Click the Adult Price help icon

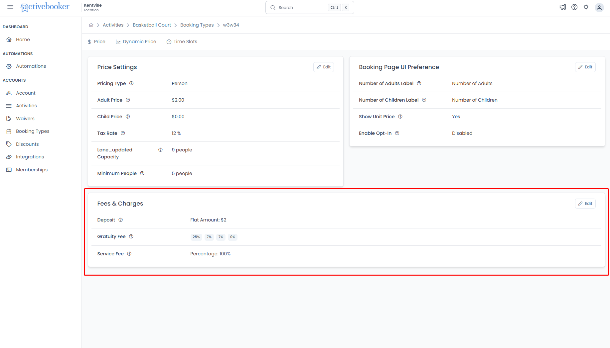[128, 100]
